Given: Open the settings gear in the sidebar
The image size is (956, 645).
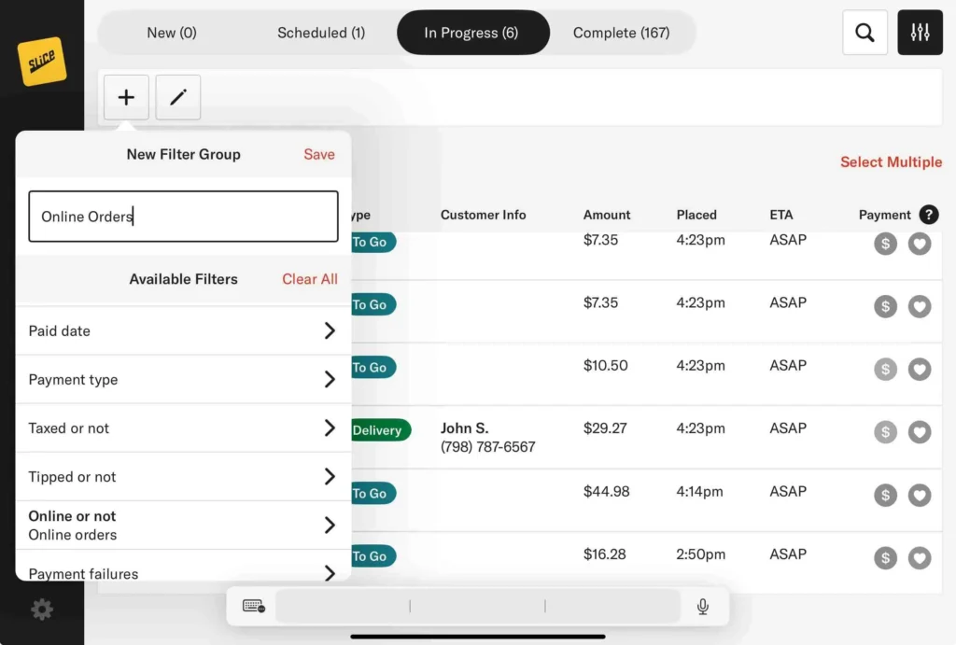Looking at the screenshot, I should (42, 610).
